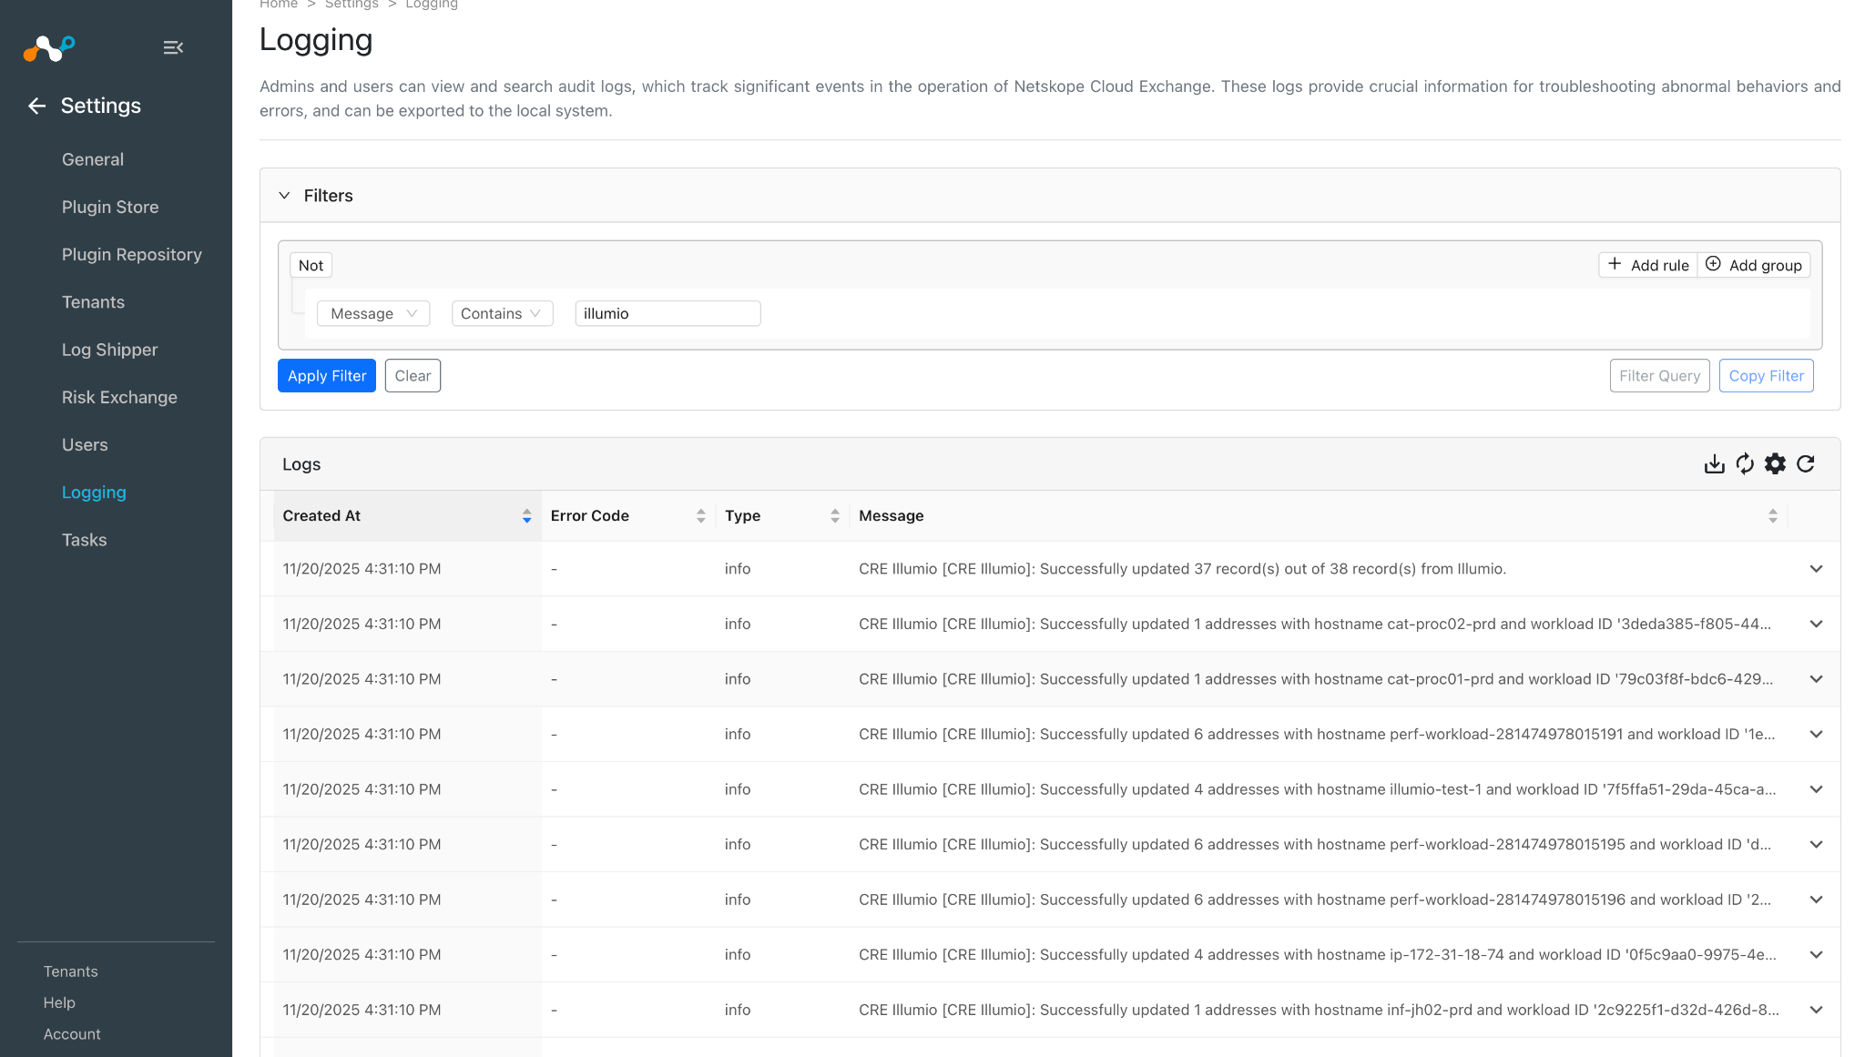Toggle the Not condition in filter
This screenshot has width=1865, height=1057.
311,266
